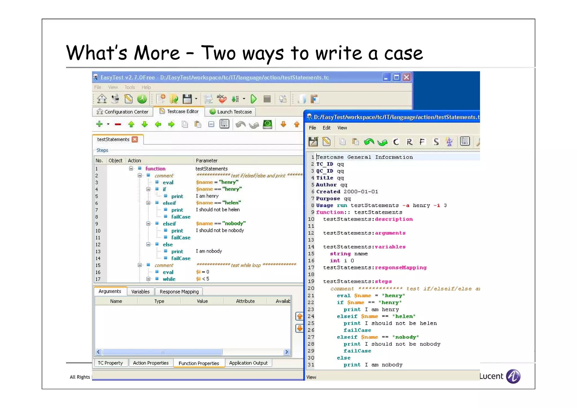Click the wizard icon in text editor toolbar
Viewport: 577px width, 408px height.
449,142
